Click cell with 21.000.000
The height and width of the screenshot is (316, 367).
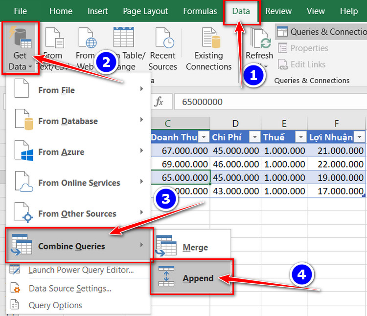[x=336, y=150]
